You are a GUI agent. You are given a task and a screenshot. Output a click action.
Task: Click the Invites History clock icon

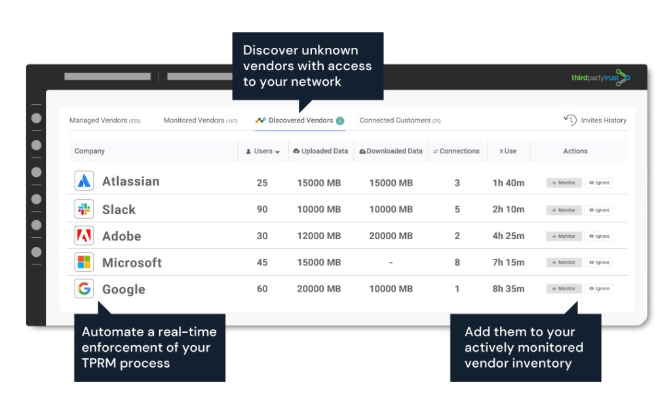tap(570, 120)
